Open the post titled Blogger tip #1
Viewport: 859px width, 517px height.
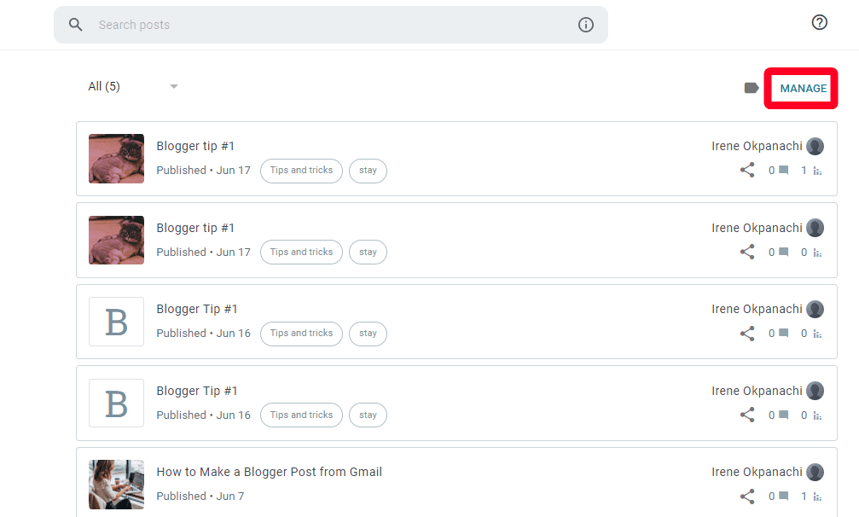click(x=195, y=146)
